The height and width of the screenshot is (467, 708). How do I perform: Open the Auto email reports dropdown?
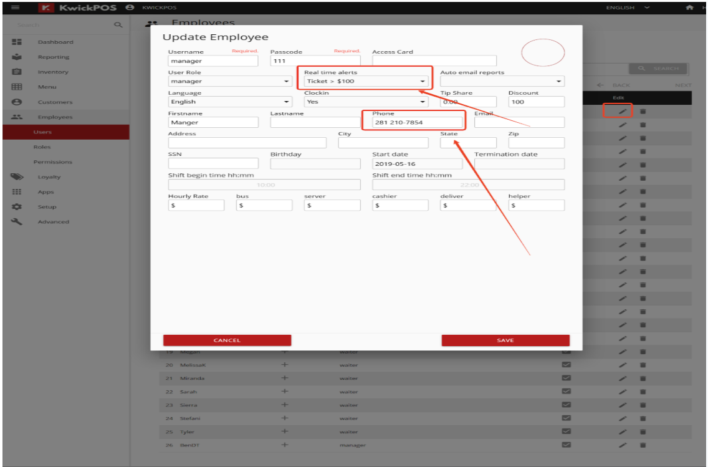[x=502, y=81]
